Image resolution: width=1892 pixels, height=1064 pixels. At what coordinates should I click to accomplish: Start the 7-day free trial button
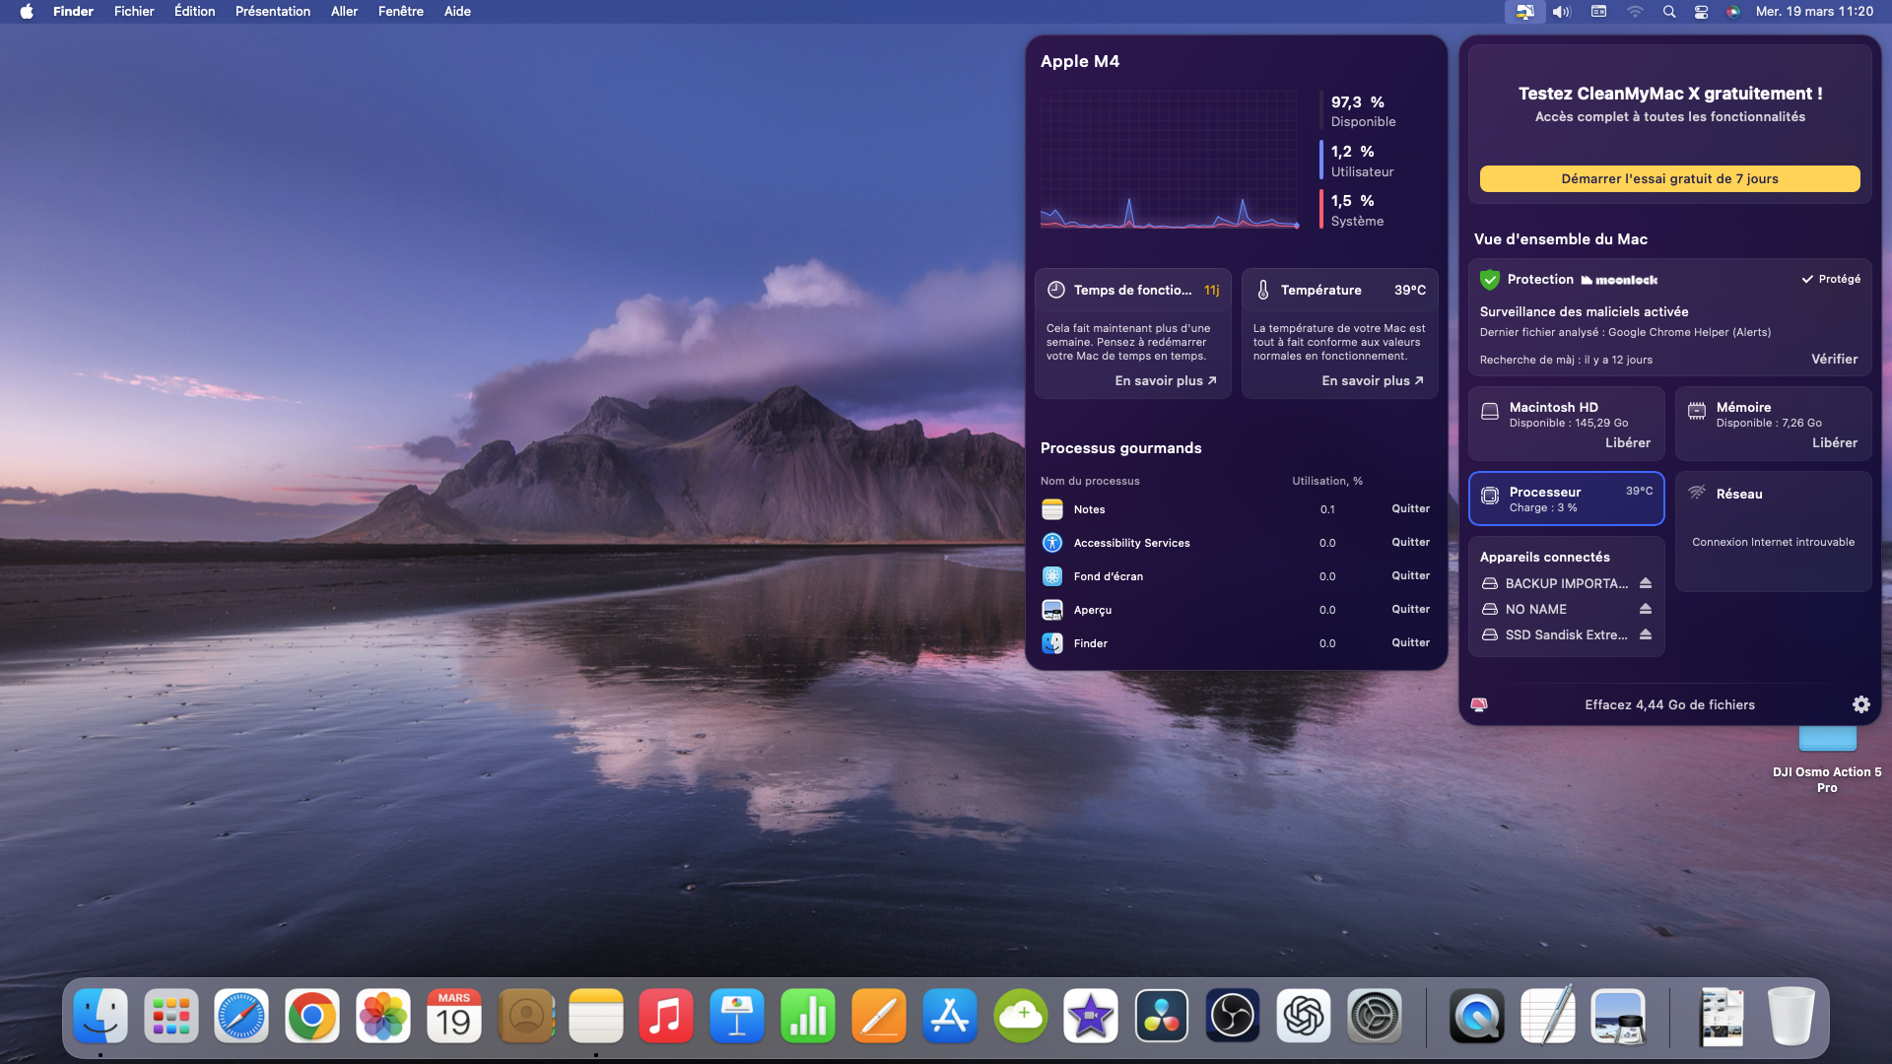tap(1669, 178)
